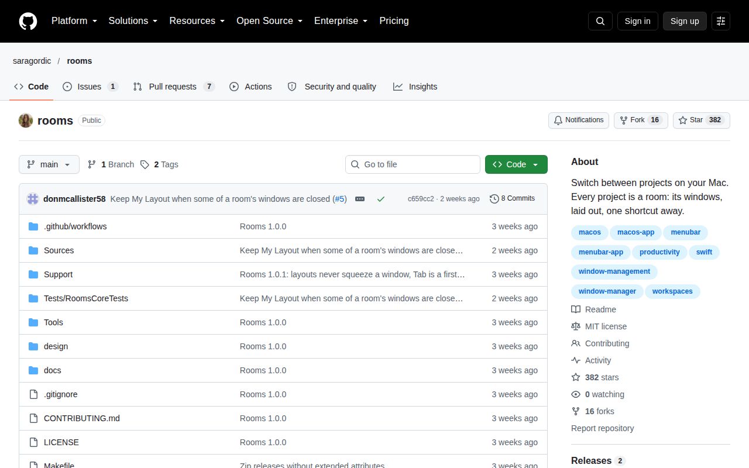This screenshot has width=749, height=468.
Task: Open the MIT license link
Action: (599, 326)
